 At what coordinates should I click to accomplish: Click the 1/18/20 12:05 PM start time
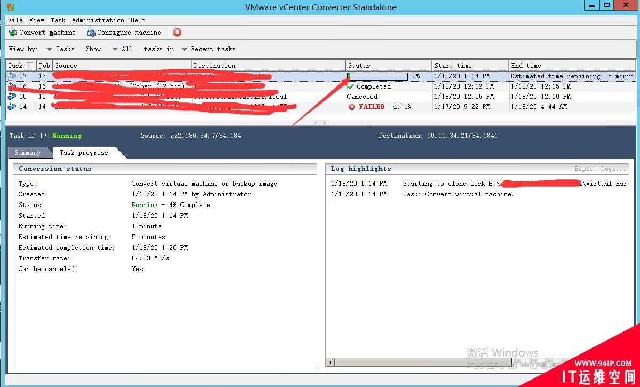(464, 97)
